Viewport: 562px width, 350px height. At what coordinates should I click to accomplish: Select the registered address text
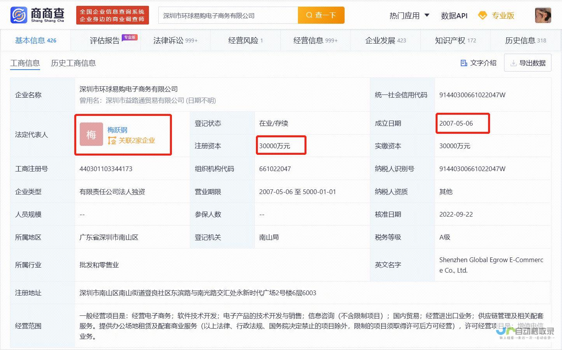pyautogui.click(x=198, y=293)
